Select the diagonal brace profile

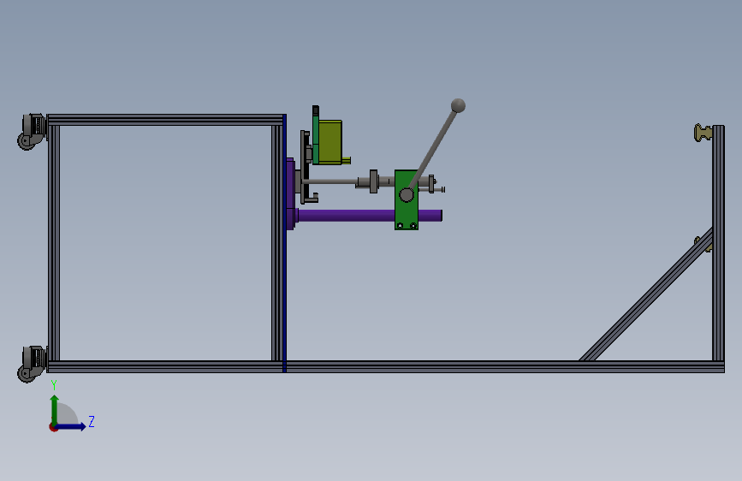point(646,294)
